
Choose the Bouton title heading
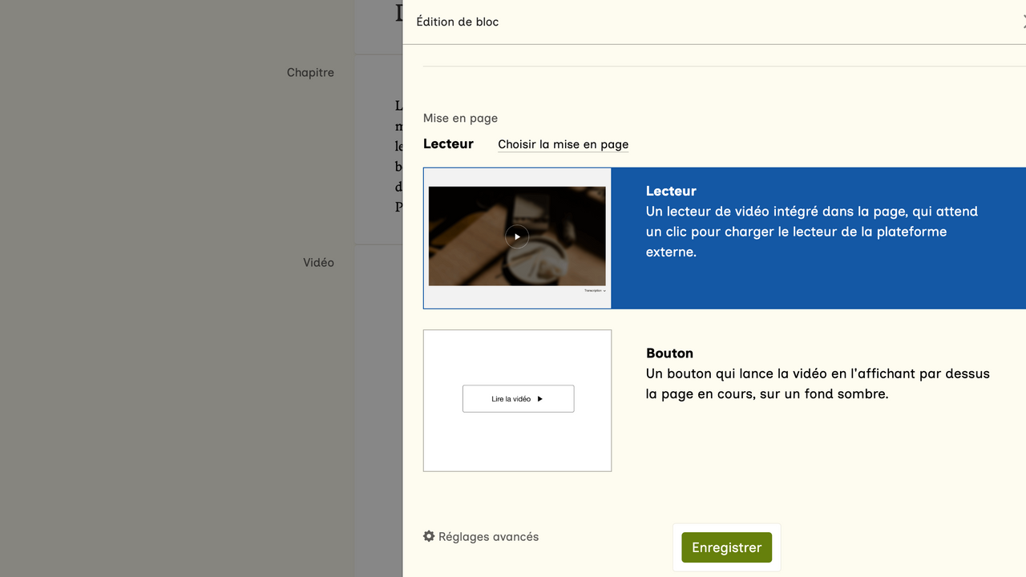[669, 353]
